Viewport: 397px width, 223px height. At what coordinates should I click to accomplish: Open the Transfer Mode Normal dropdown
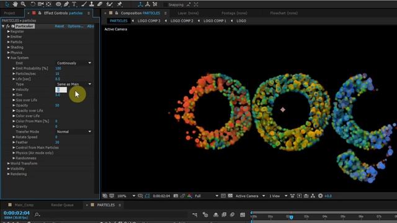coord(74,132)
